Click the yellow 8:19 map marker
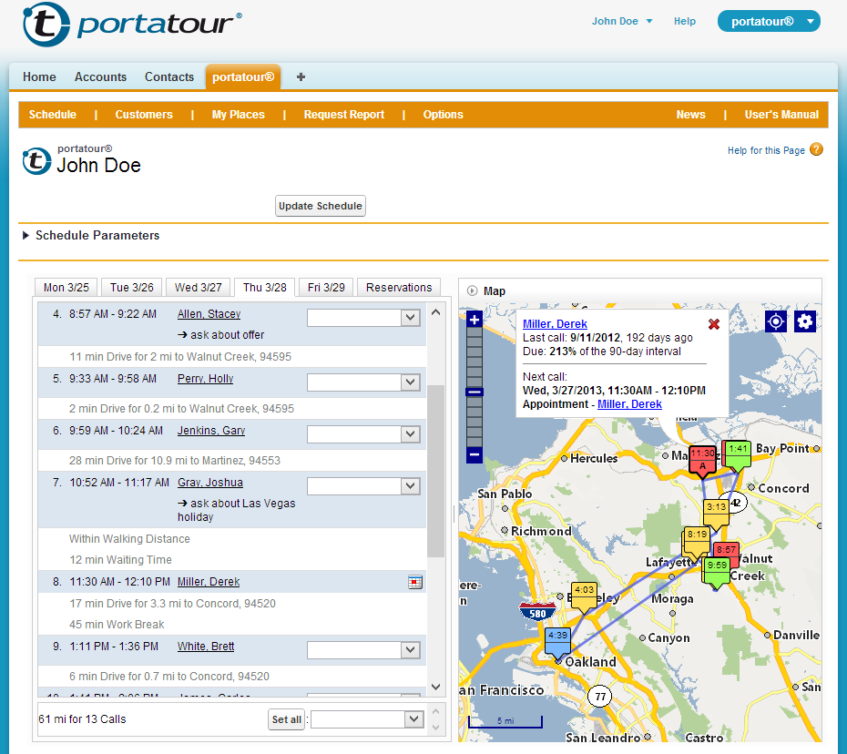The height and width of the screenshot is (754, 847). click(x=697, y=542)
